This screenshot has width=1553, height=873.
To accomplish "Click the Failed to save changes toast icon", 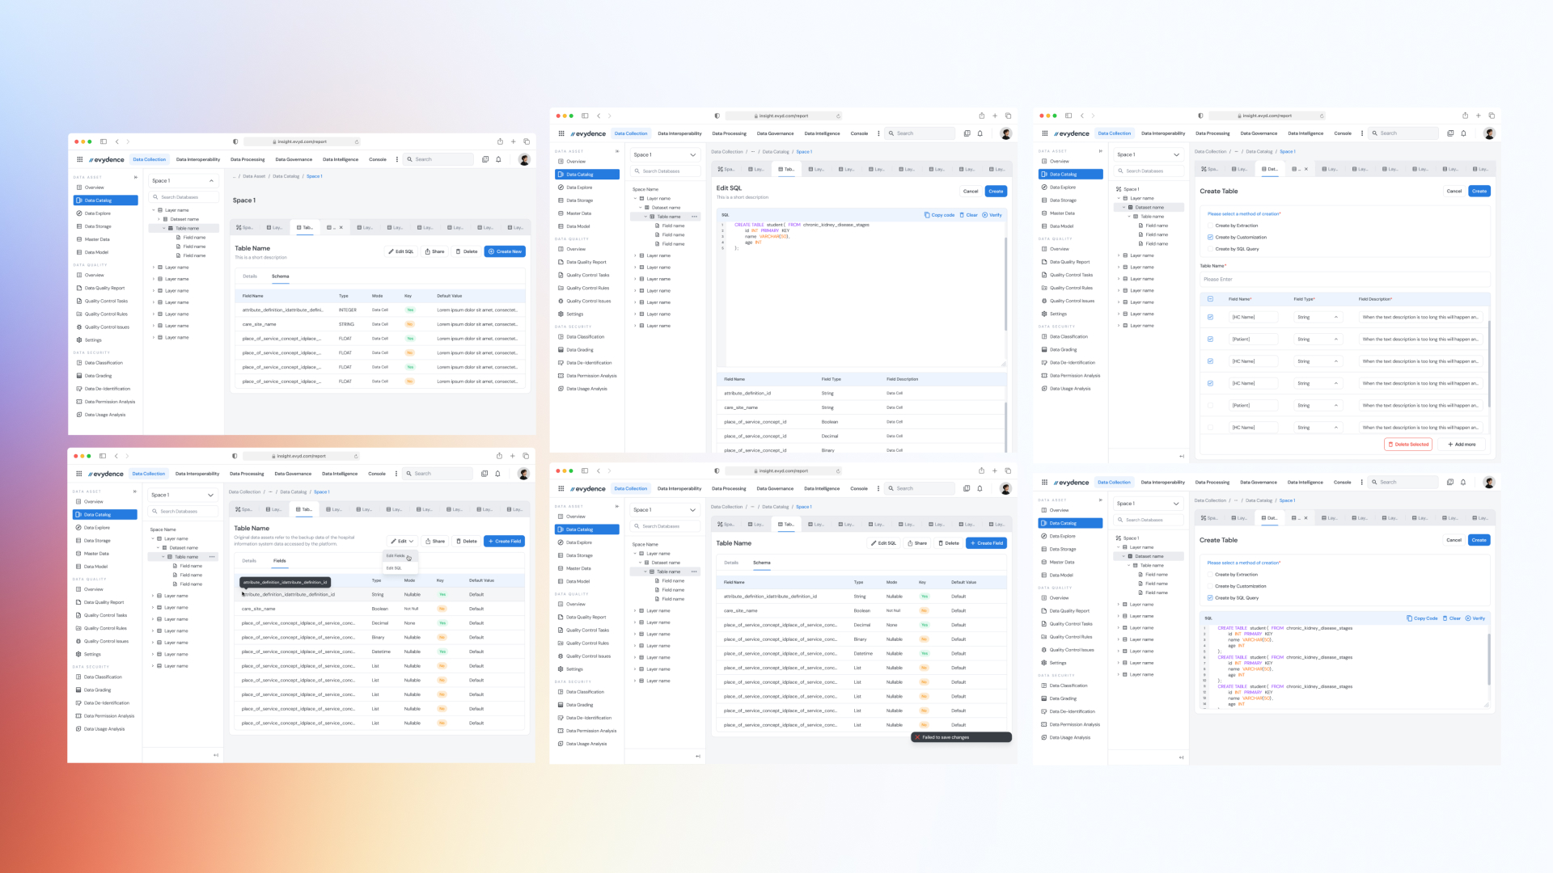I will (x=917, y=737).
